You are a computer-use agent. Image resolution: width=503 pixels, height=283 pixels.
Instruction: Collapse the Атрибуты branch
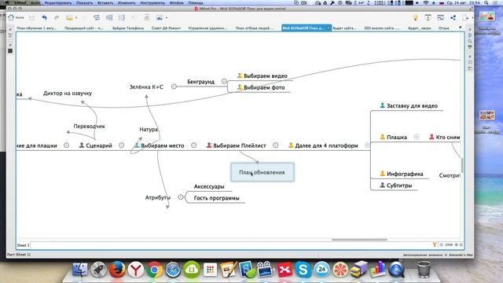tap(181, 197)
